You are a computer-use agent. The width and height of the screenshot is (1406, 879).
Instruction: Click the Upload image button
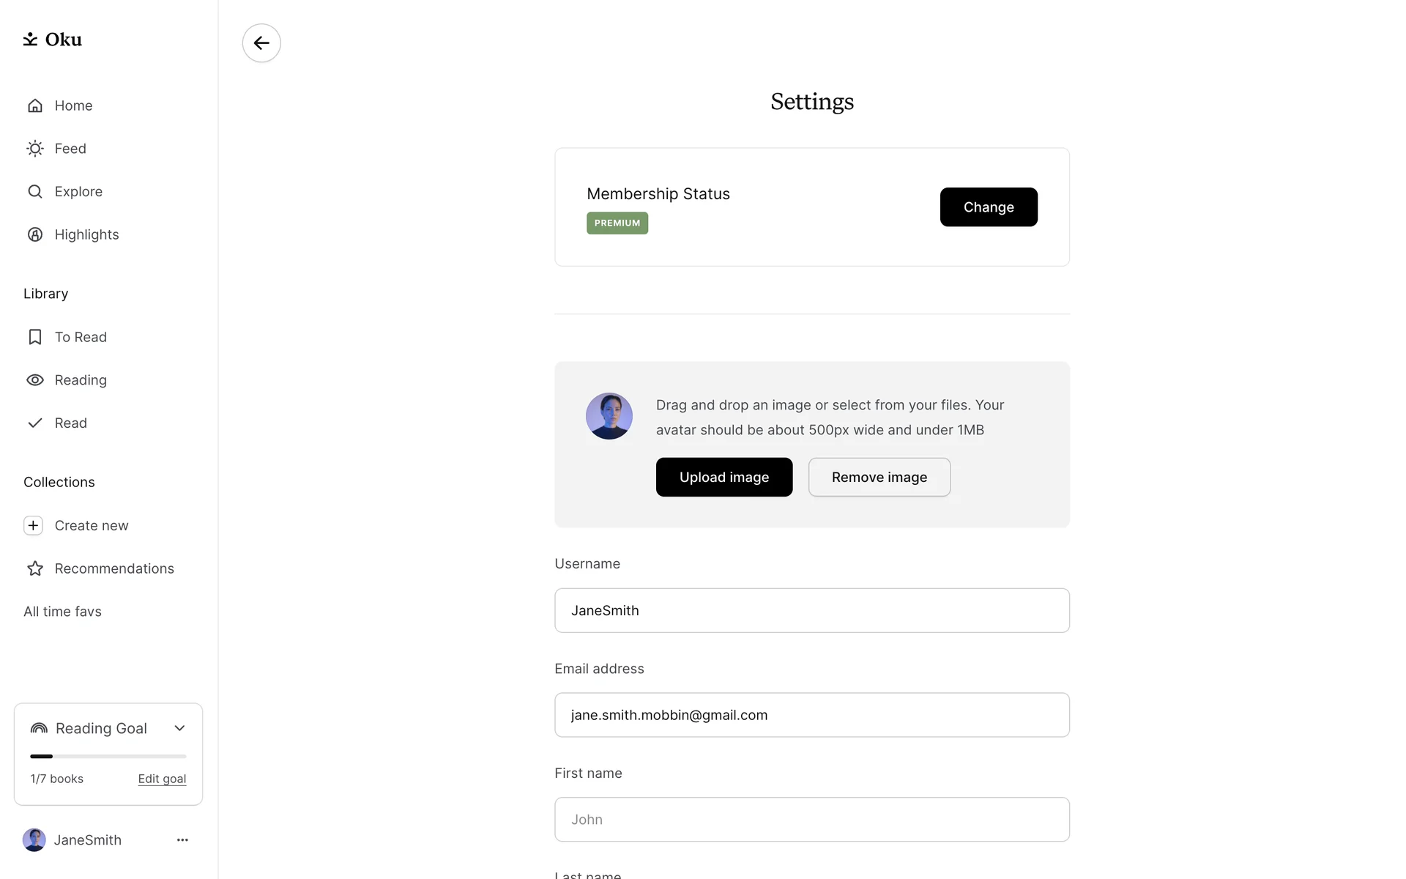(724, 478)
